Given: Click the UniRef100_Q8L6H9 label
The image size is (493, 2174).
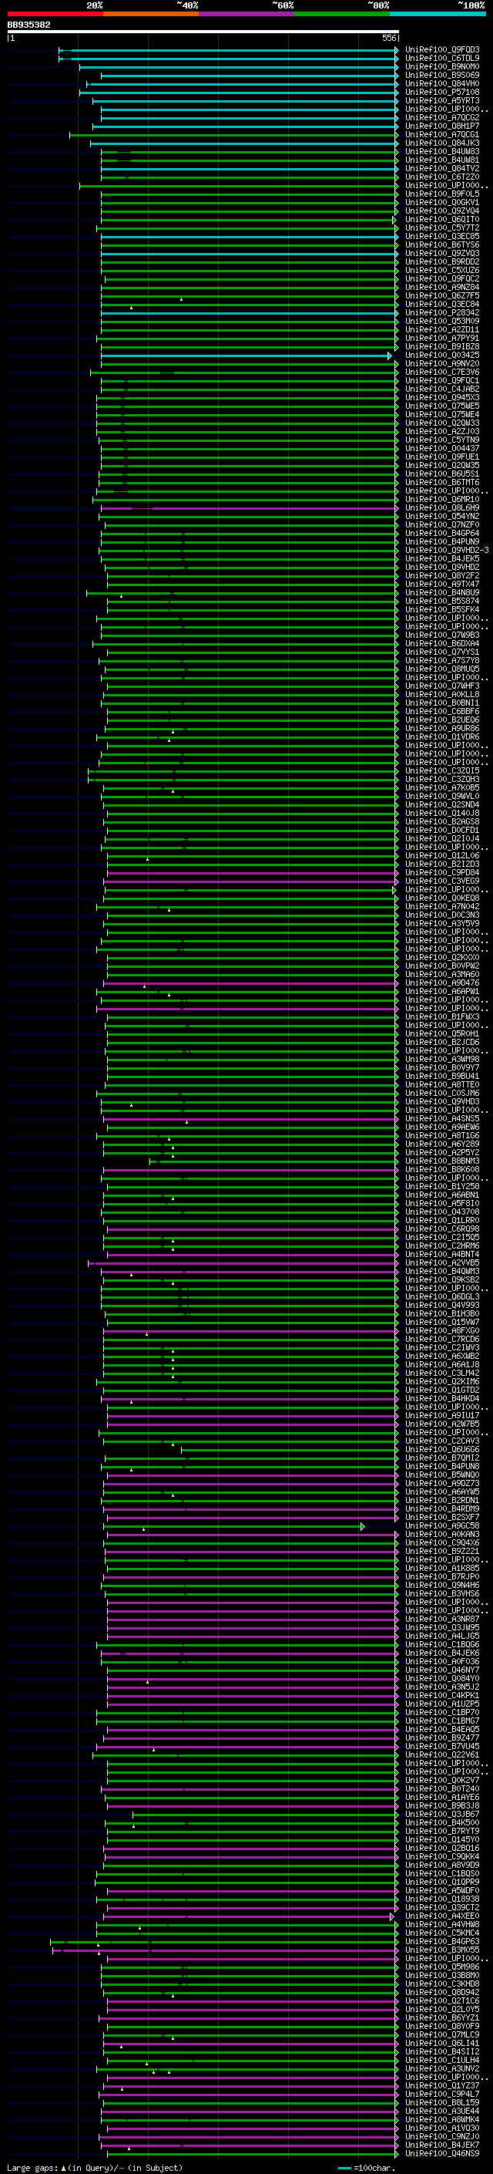Looking at the screenshot, I should [x=441, y=508].
